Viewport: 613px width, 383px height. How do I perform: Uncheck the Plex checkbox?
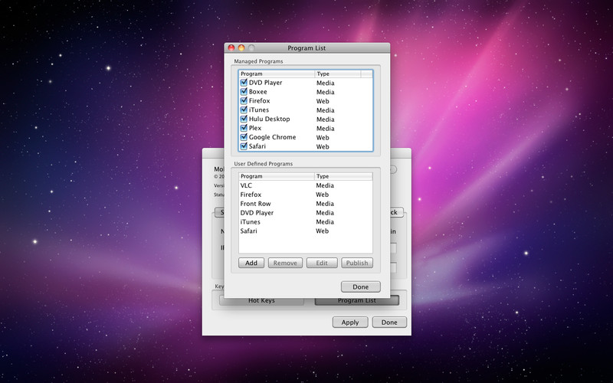coord(244,128)
